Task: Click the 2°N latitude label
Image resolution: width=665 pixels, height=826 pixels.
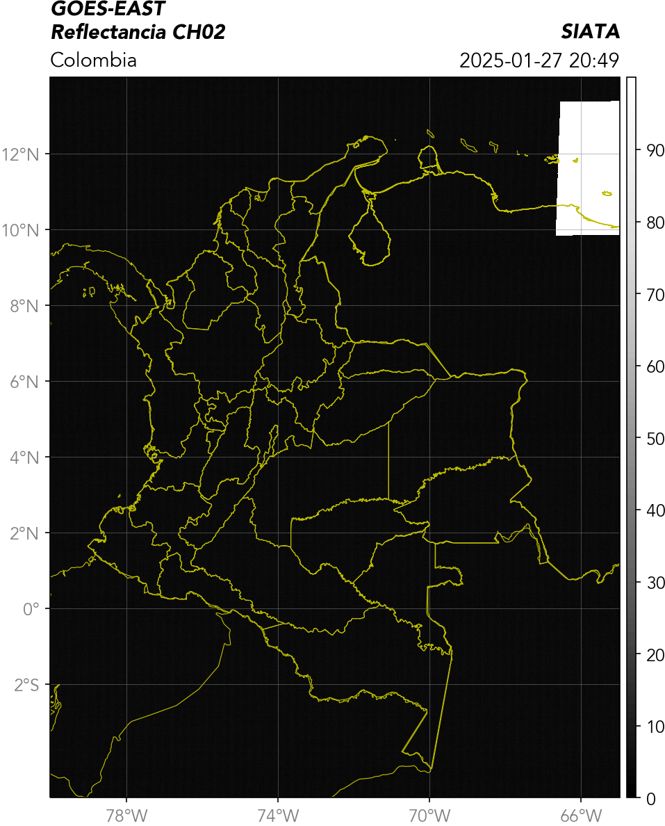Action: [x=24, y=534]
